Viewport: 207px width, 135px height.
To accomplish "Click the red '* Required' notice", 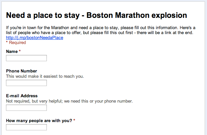I will tap(16, 43).
